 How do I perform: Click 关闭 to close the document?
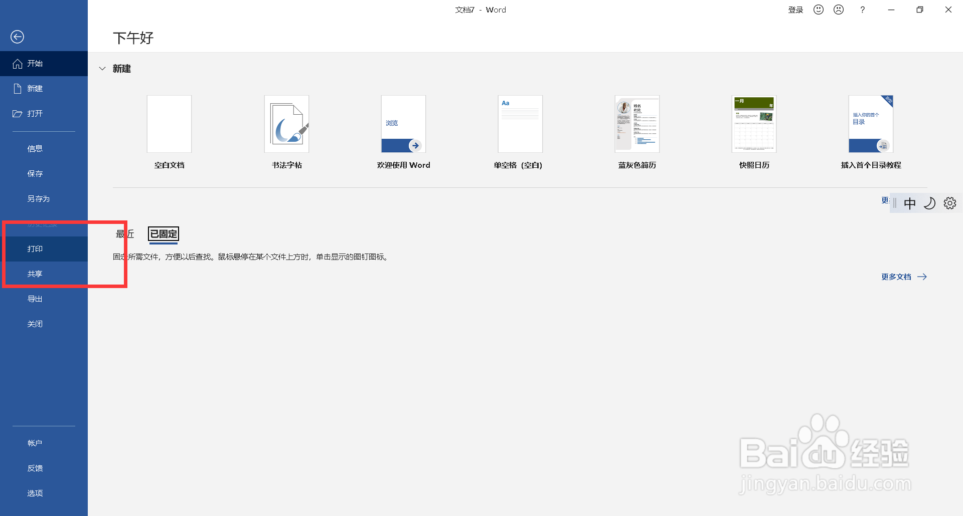click(44, 324)
